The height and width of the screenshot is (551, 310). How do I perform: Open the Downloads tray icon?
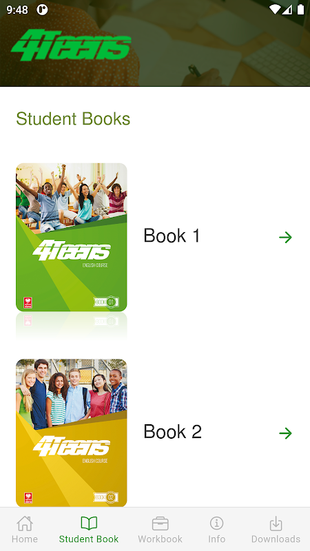pyautogui.click(x=276, y=523)
